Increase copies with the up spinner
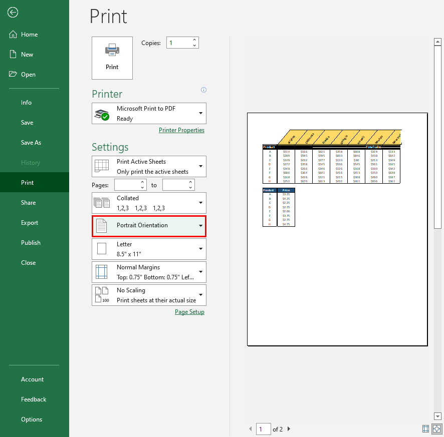 194,40
